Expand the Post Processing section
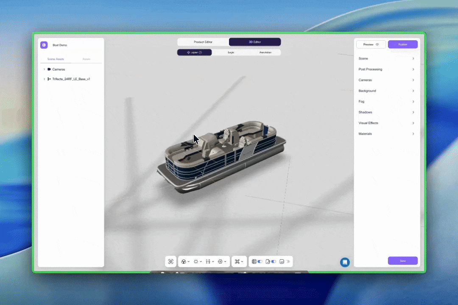This screenshot has width=458, height=305. [x=386, y=69]
